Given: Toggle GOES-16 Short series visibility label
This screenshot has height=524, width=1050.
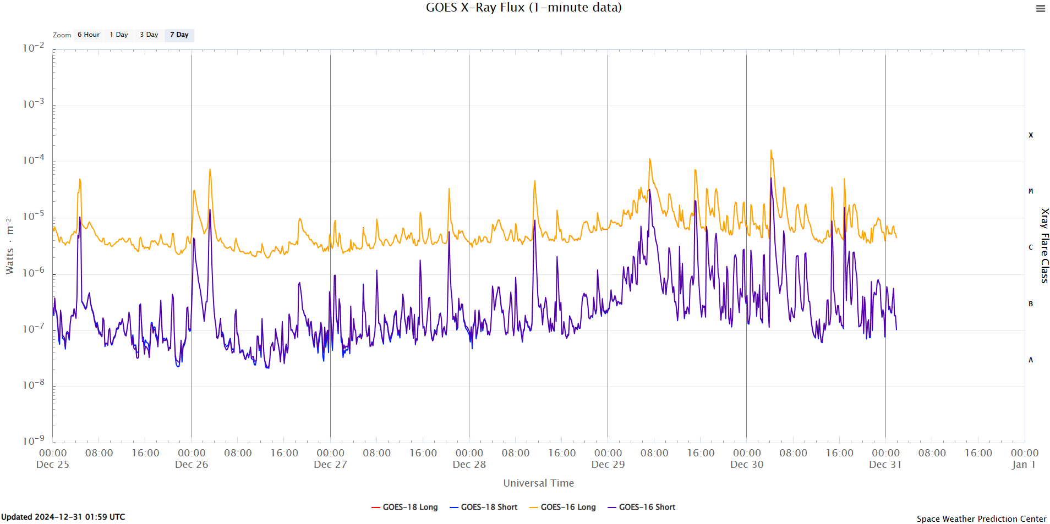Looking at the screenshot, I should pos(647,507).
